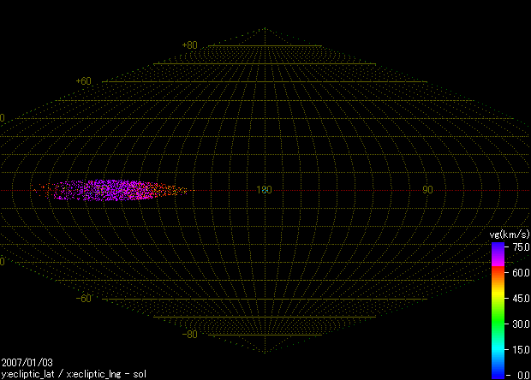The image size is (531, 380).
Task: Select the 60.0 color scale tick label
Action: (520, 272)
